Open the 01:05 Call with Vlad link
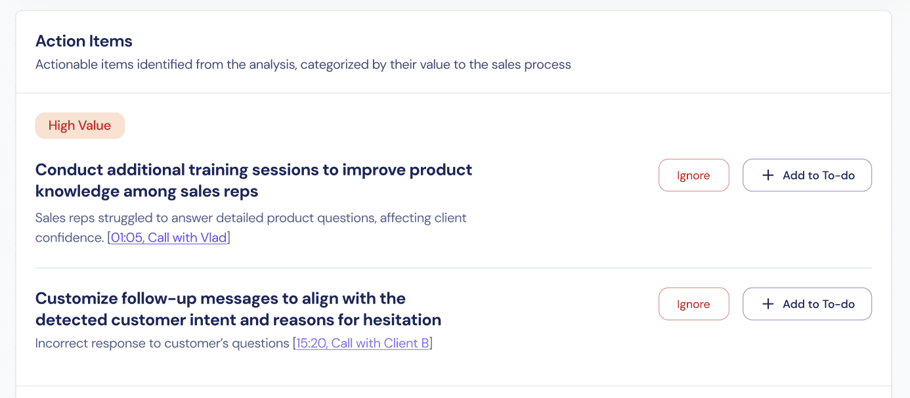 (169, 238)
